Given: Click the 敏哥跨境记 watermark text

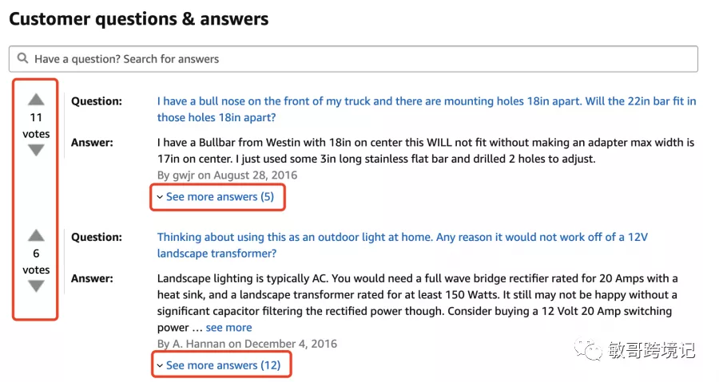Looking at the screenshot, I should 652,349.
